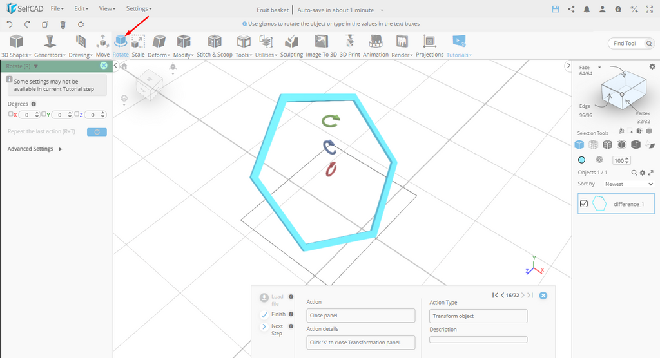Toggle the solid color circle option
Viewport: 660px width, 358px height.
582,160
